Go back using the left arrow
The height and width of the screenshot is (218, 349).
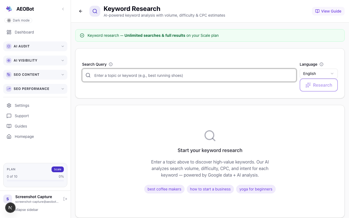(x=81, y=11)
